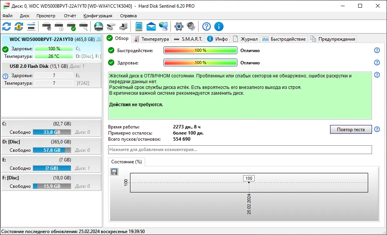The width and height of the screenshot is (387, 235).
Task: Refresh disk information using the refresh icon
Action: tap(7, 26)
